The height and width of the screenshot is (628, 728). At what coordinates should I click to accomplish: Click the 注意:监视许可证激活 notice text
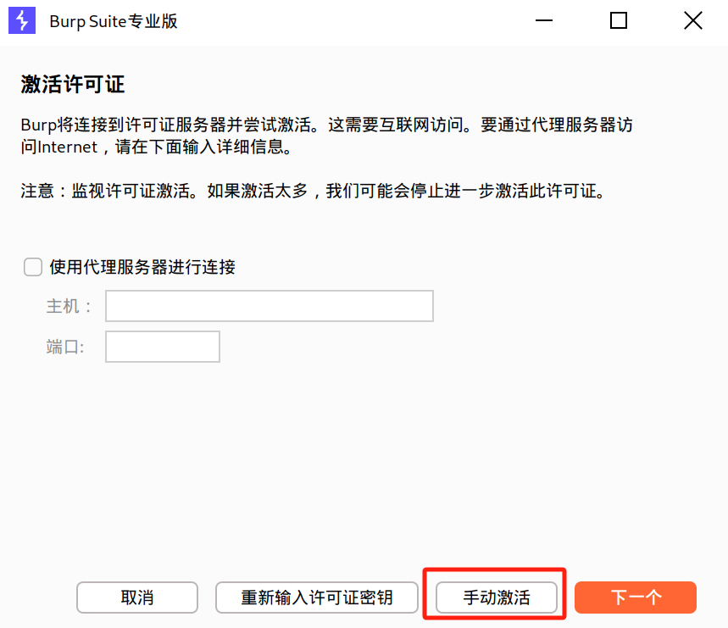[x=313, y=191]
